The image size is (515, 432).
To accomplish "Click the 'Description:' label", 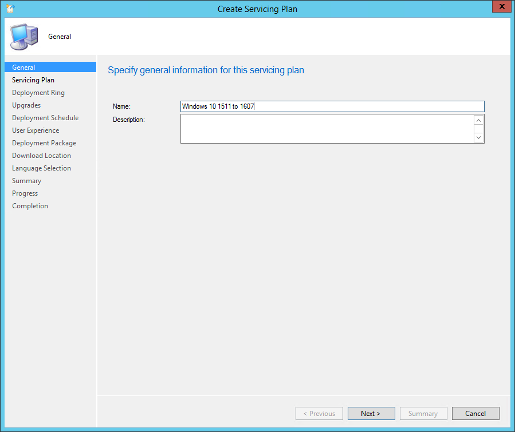I will pyautogui.click(x=129, y=120).
